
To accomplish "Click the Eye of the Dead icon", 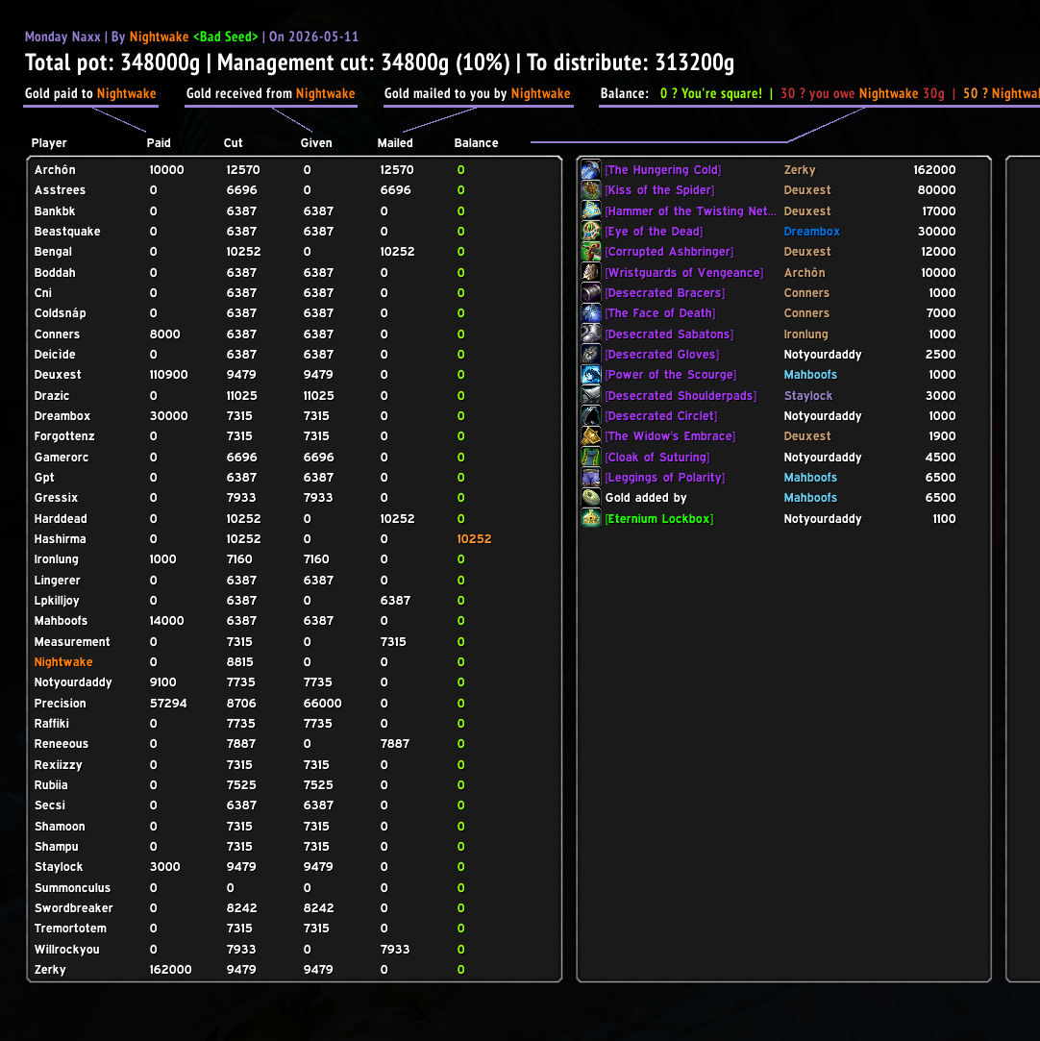I will click(591, 231).
